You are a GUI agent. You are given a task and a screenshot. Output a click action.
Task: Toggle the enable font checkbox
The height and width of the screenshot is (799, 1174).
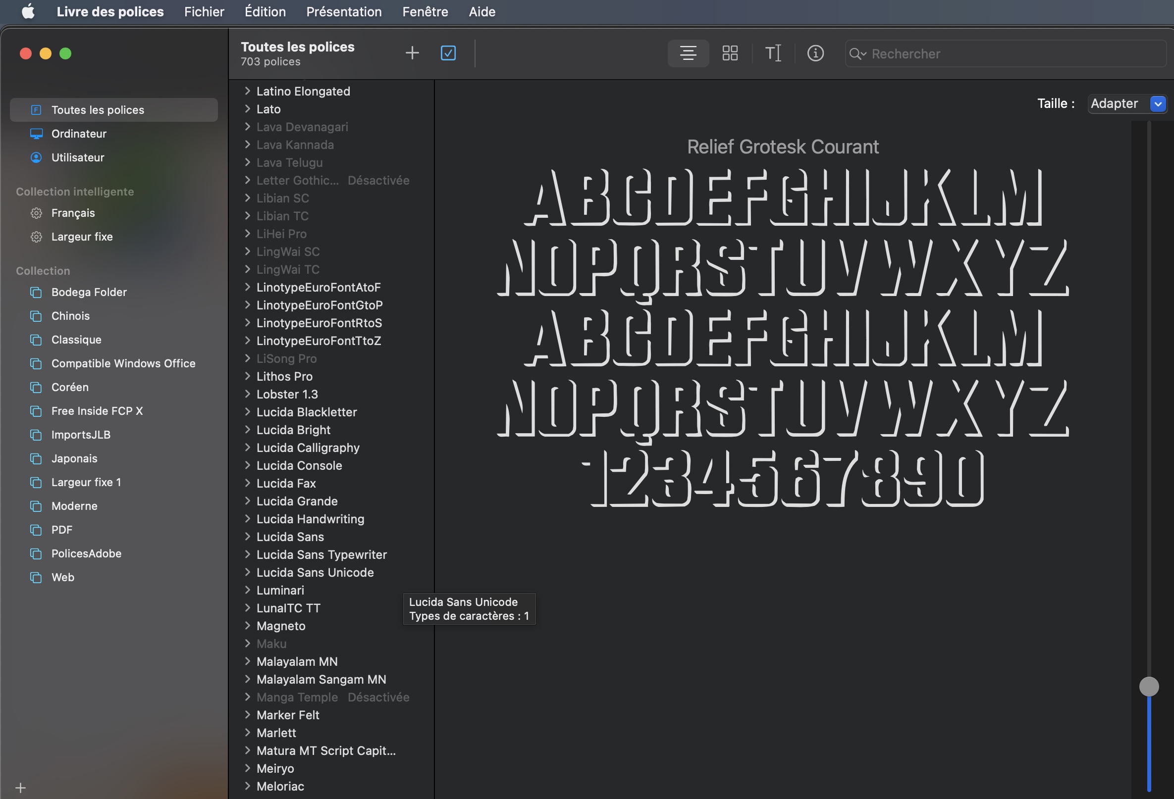point(448,53)
